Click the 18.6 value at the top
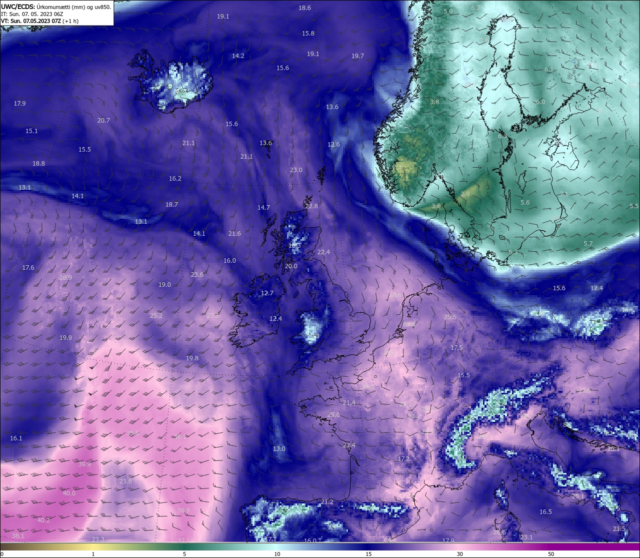Viewport: 640px width, 558px height. 304,8
